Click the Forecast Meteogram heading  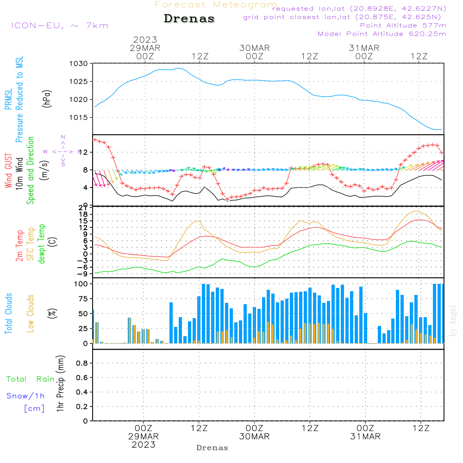(x=216, y=5)
